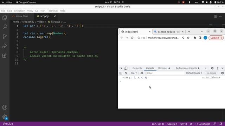The height and width of the screenshot is (126, 225).
Task: Close the DevTools panel
Action: [223, 68]
